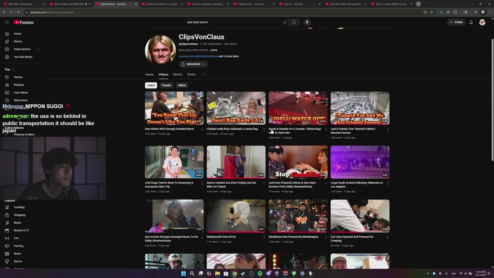Clear the search box with X
Viewport: 494px width, 278px height.
pyautogui.click(x=284, y=22)
